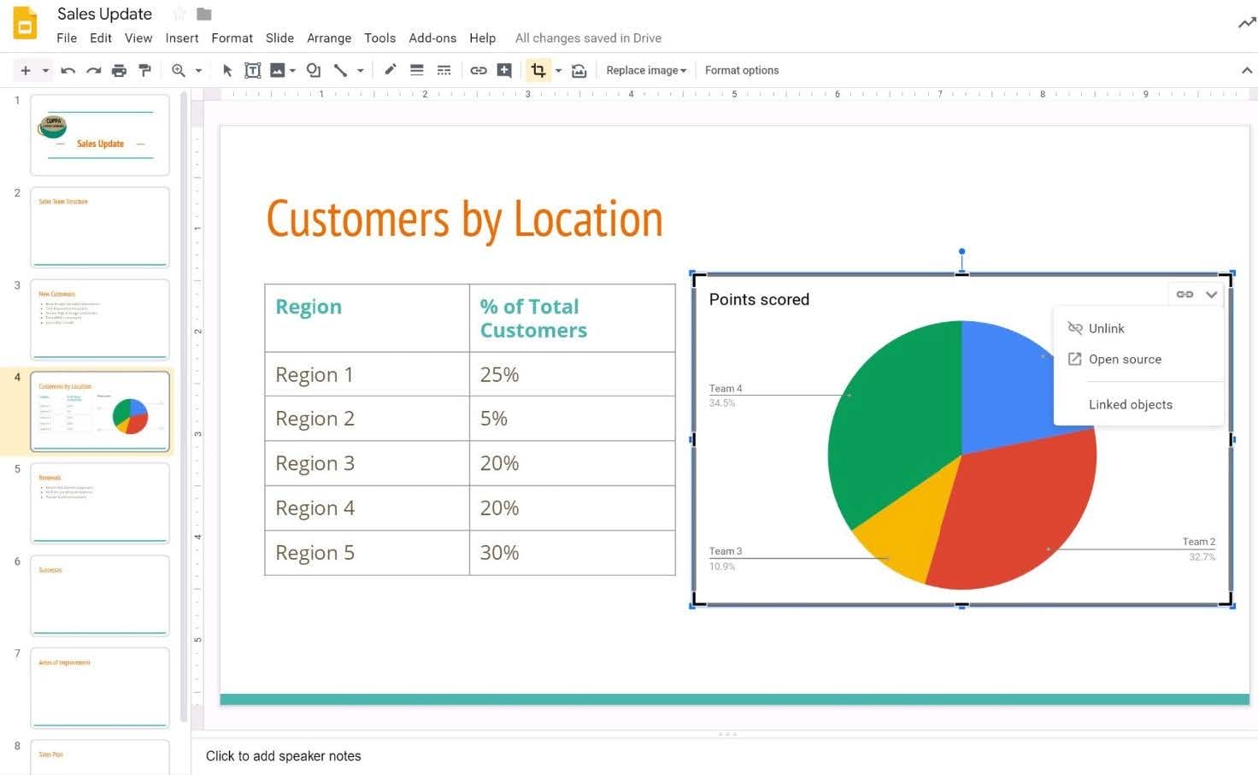The image size is (1258, 775).
Task: Click the insert image icon
Action: [x=278, y=70]
